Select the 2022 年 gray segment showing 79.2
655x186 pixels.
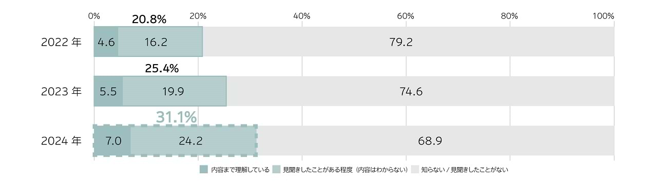pos(408,42)
